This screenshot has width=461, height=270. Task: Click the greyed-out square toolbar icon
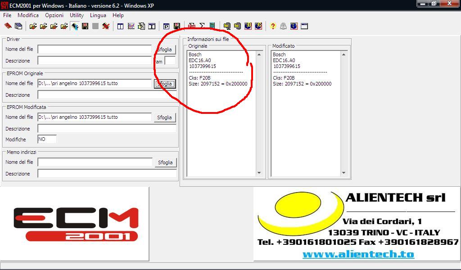95,26
